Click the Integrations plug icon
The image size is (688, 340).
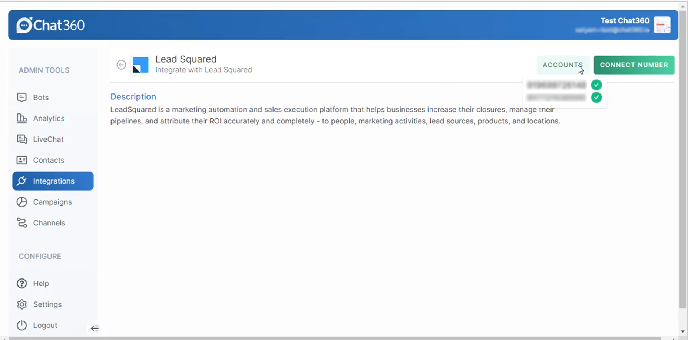coord(22,181)
